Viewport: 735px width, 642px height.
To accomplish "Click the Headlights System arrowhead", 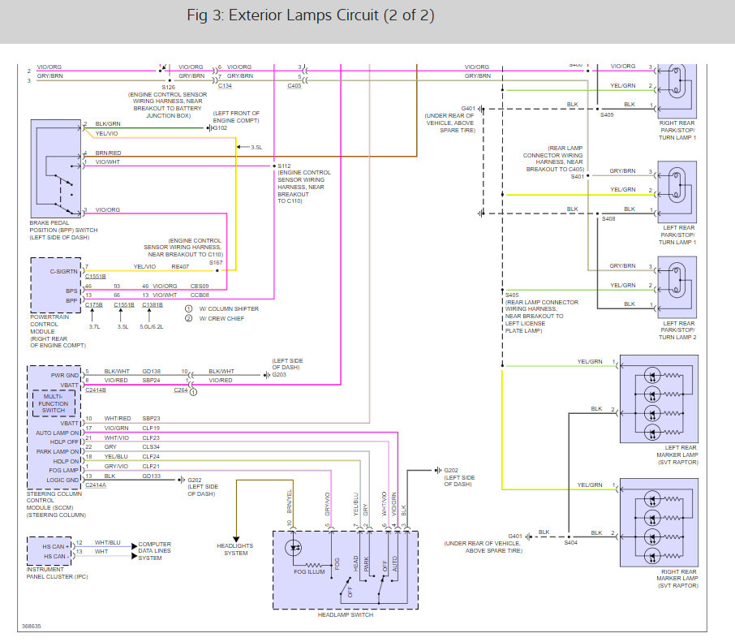I will 236,539.
